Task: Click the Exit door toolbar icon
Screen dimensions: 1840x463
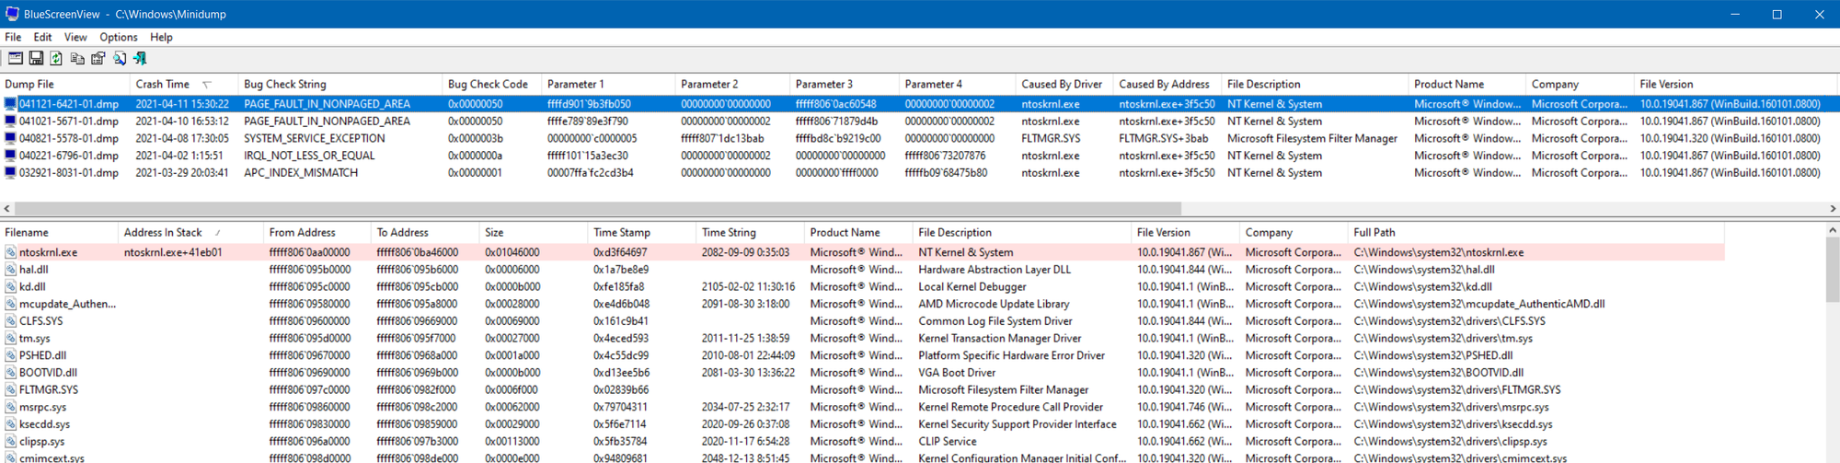Action: pyautogui.click(x=140, y=58)
